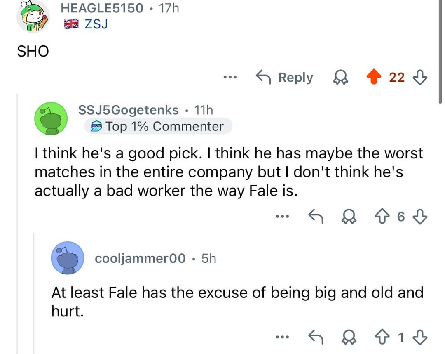Open SSJ5Gogetenks username link

(129, 110)
